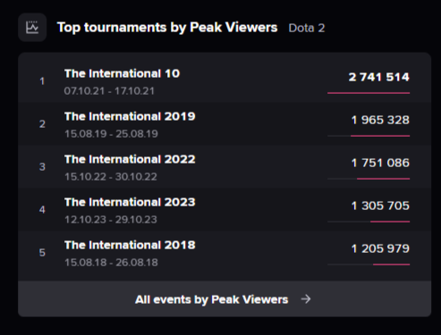The height and width of the screenshot is (335, 441).
Task: Click the 1 205 979 peak viewers value
Action: coord(380,248)
